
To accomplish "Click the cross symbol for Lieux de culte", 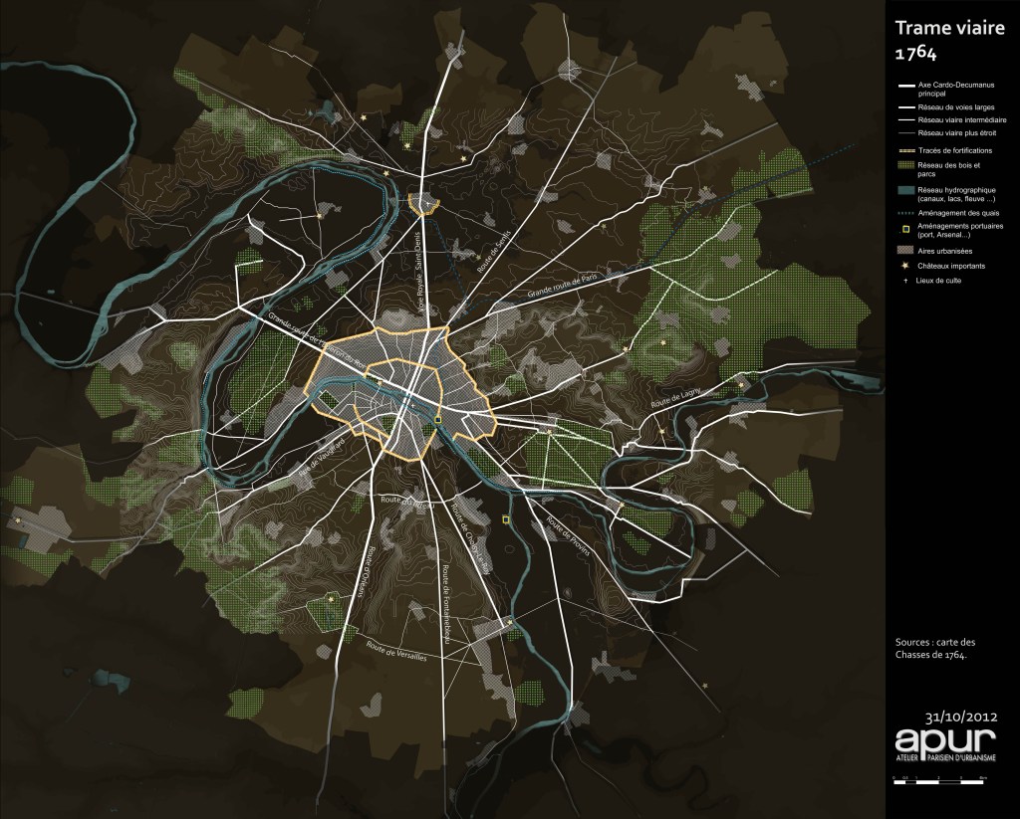I will [904, 281].
